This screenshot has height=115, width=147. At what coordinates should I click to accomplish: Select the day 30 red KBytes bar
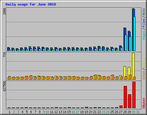134,95
